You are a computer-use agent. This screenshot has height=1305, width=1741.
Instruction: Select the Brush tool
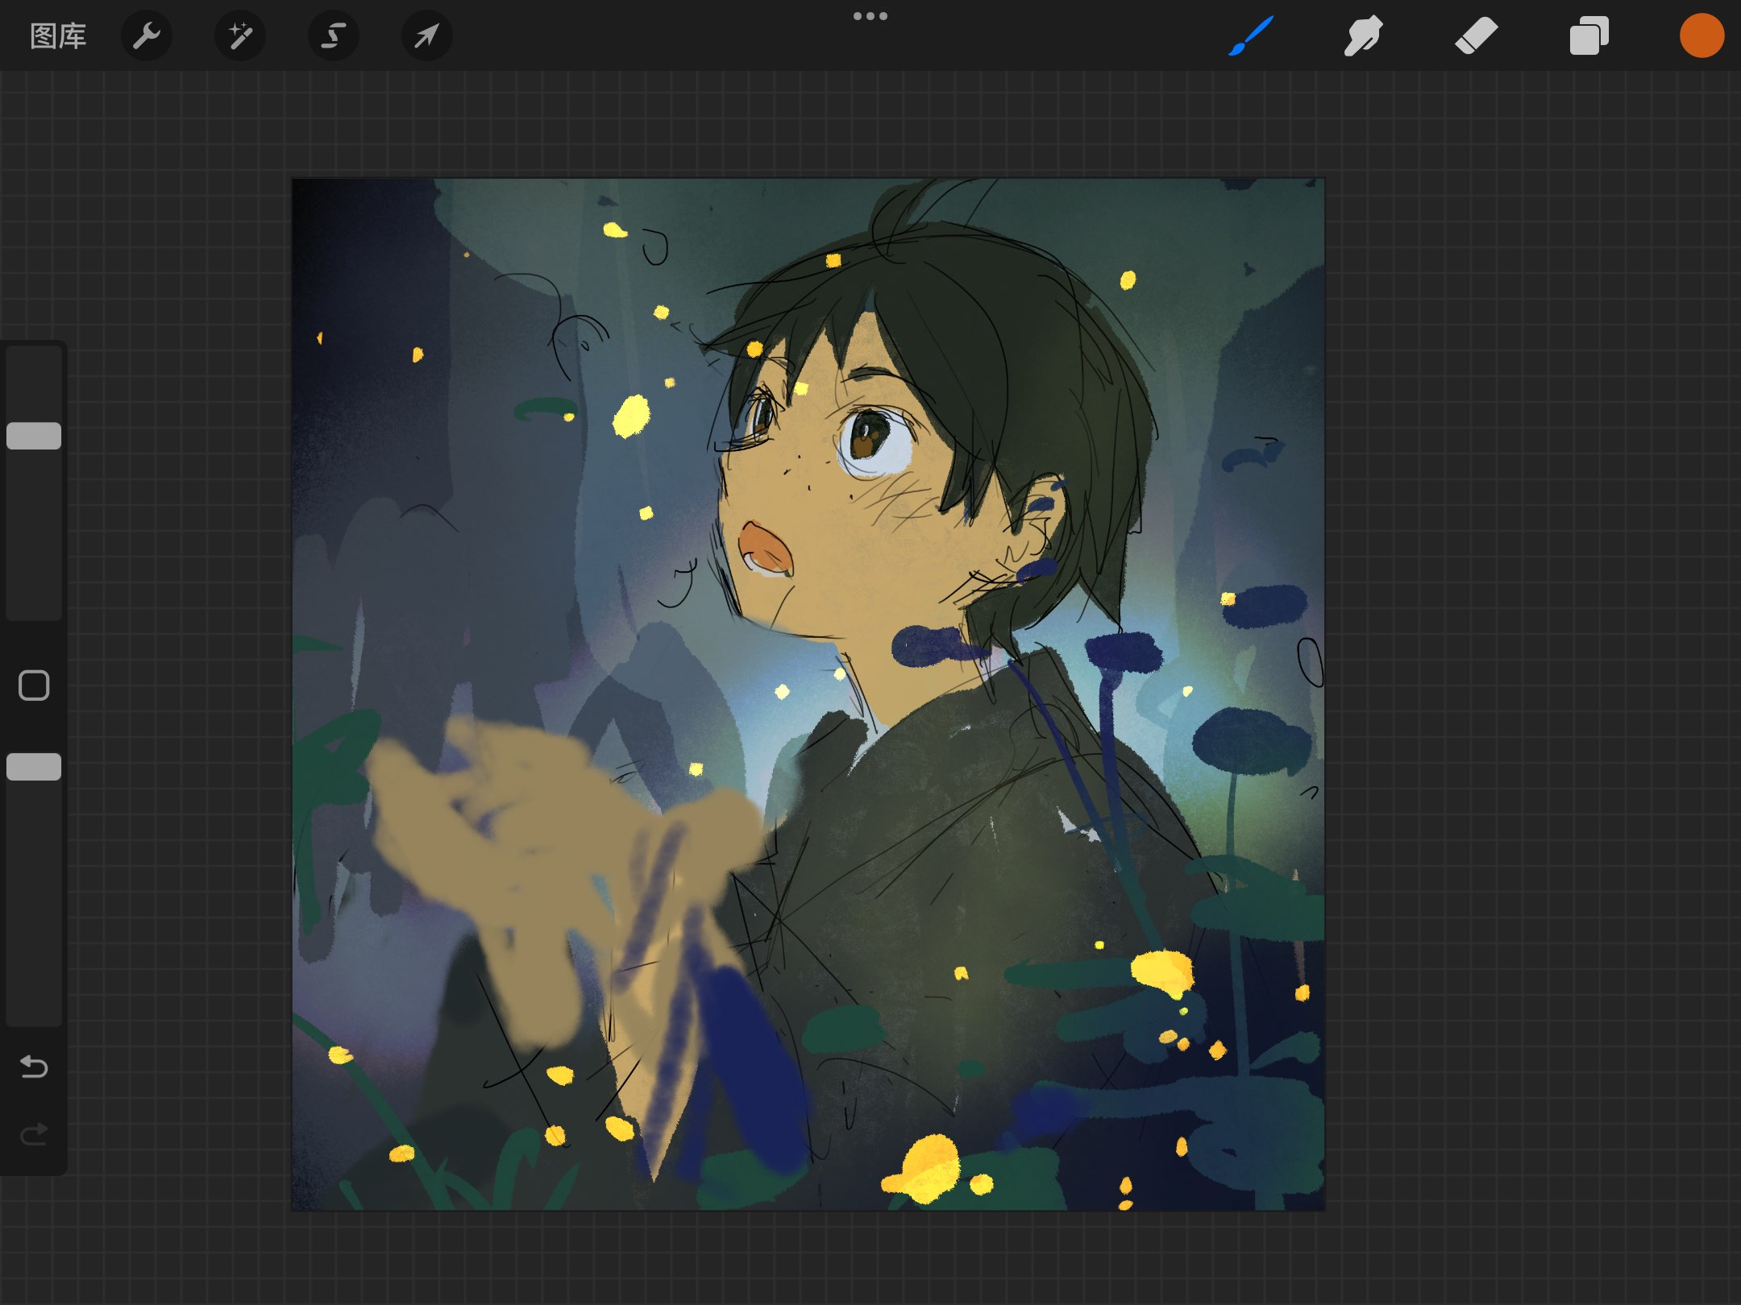tap(1251, 36)
